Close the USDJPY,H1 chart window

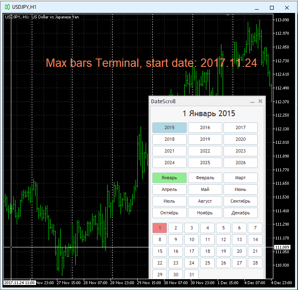(x=287, y=8)
